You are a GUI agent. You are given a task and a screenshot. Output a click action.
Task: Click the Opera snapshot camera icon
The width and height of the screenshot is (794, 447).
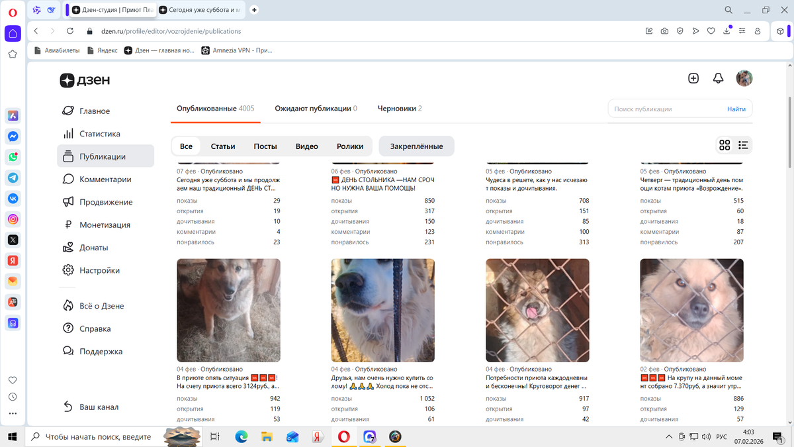664,31
